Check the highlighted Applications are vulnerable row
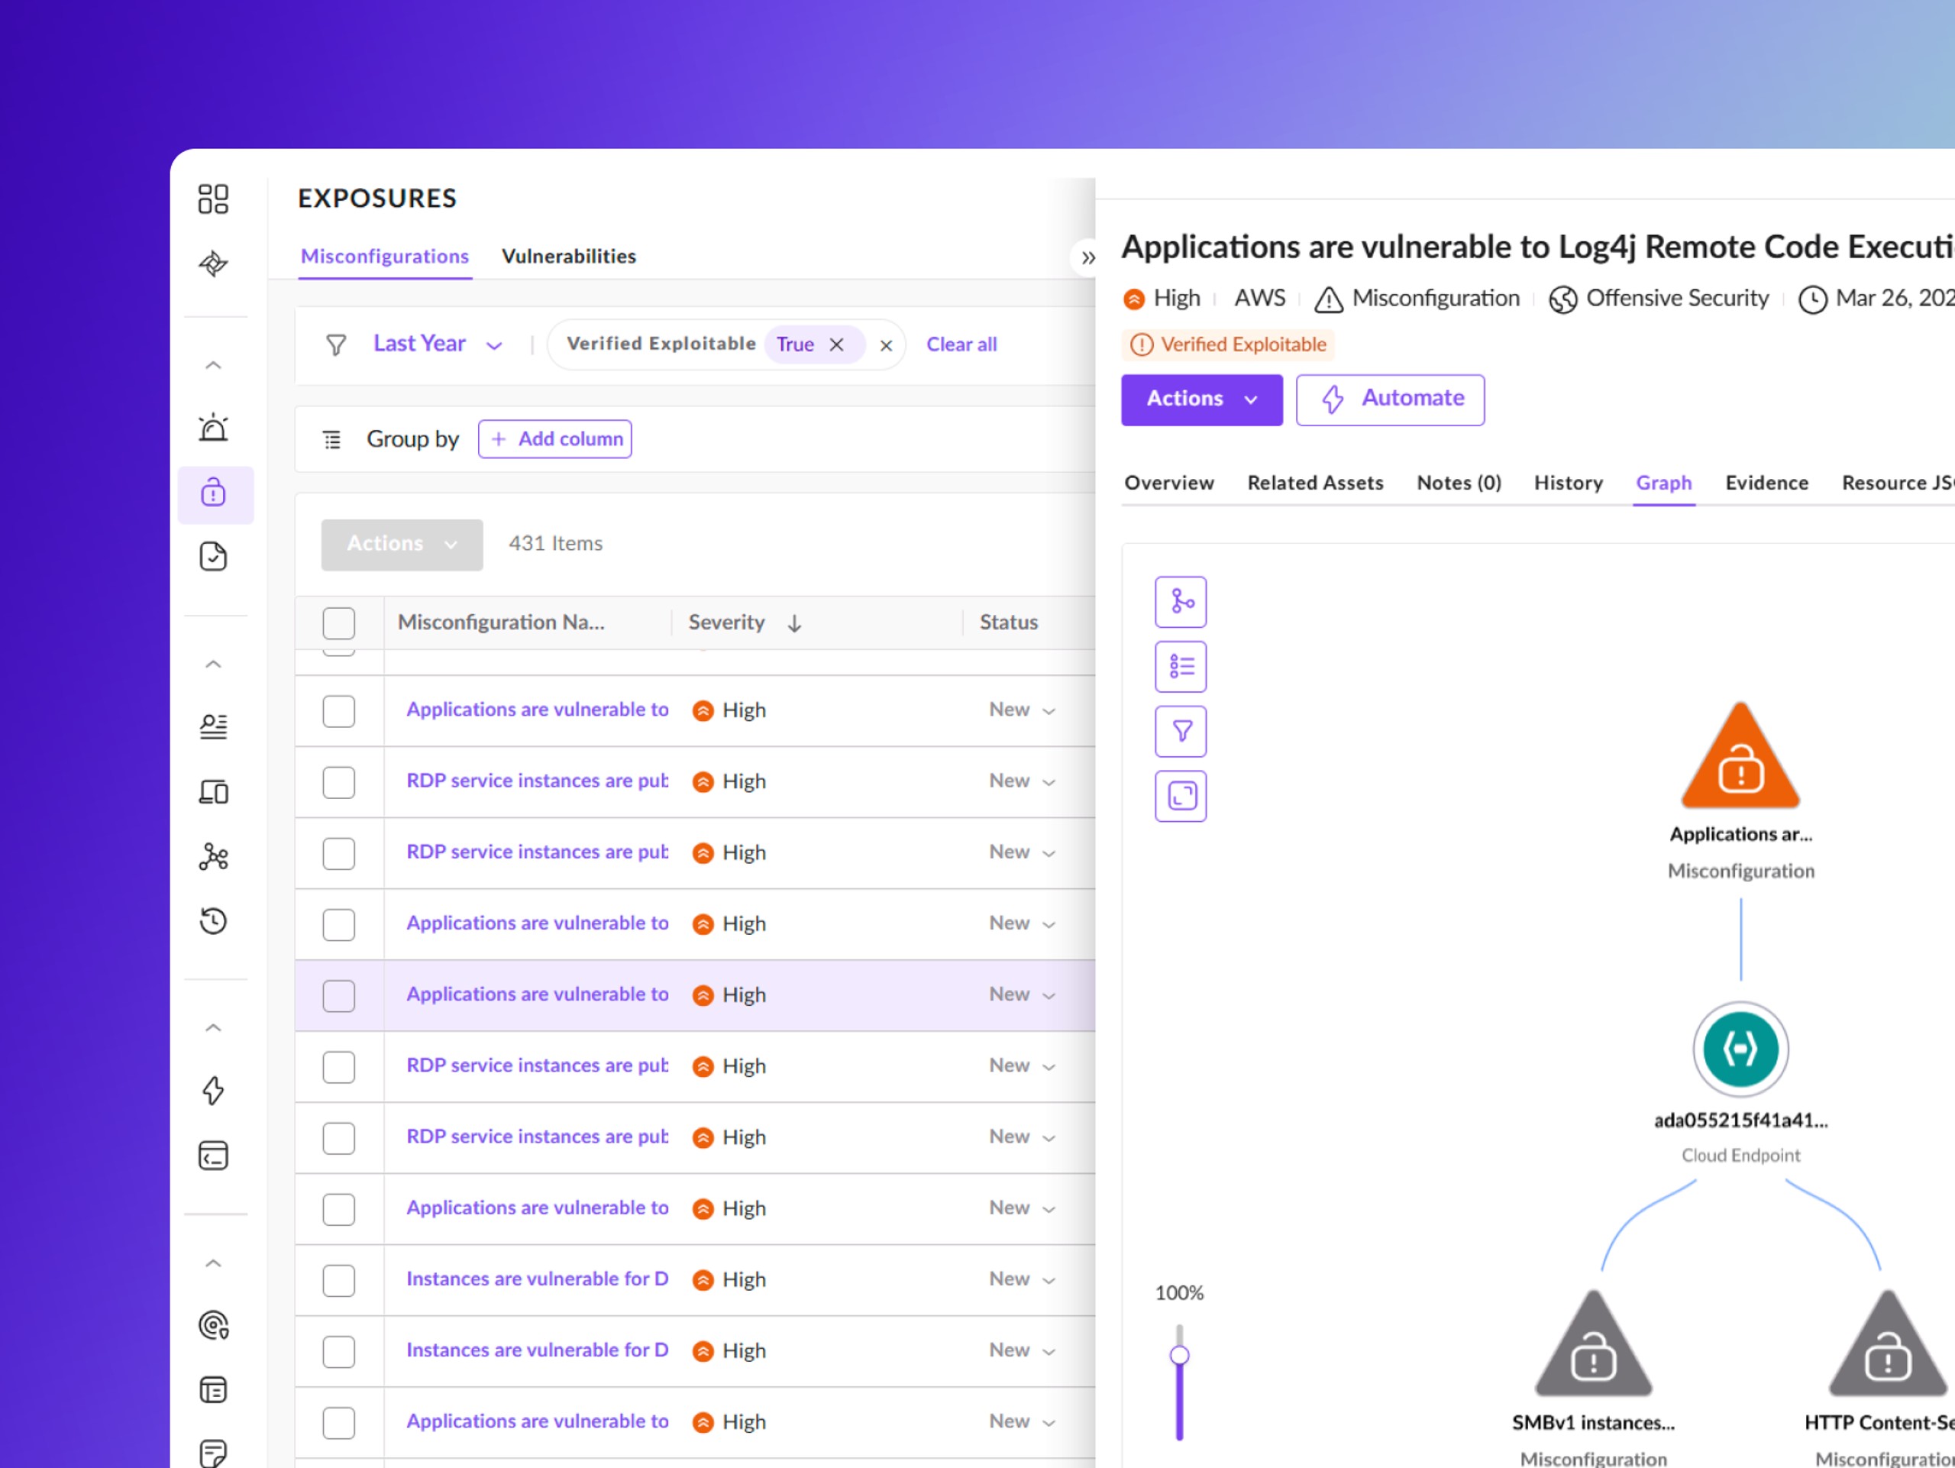Viewport: 1955px width, 1468px height. point(338,995)
